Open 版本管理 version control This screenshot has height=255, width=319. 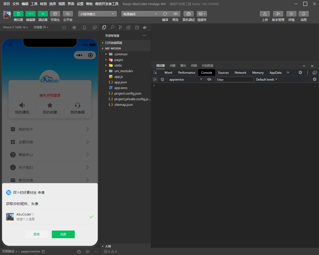[278, 14]
